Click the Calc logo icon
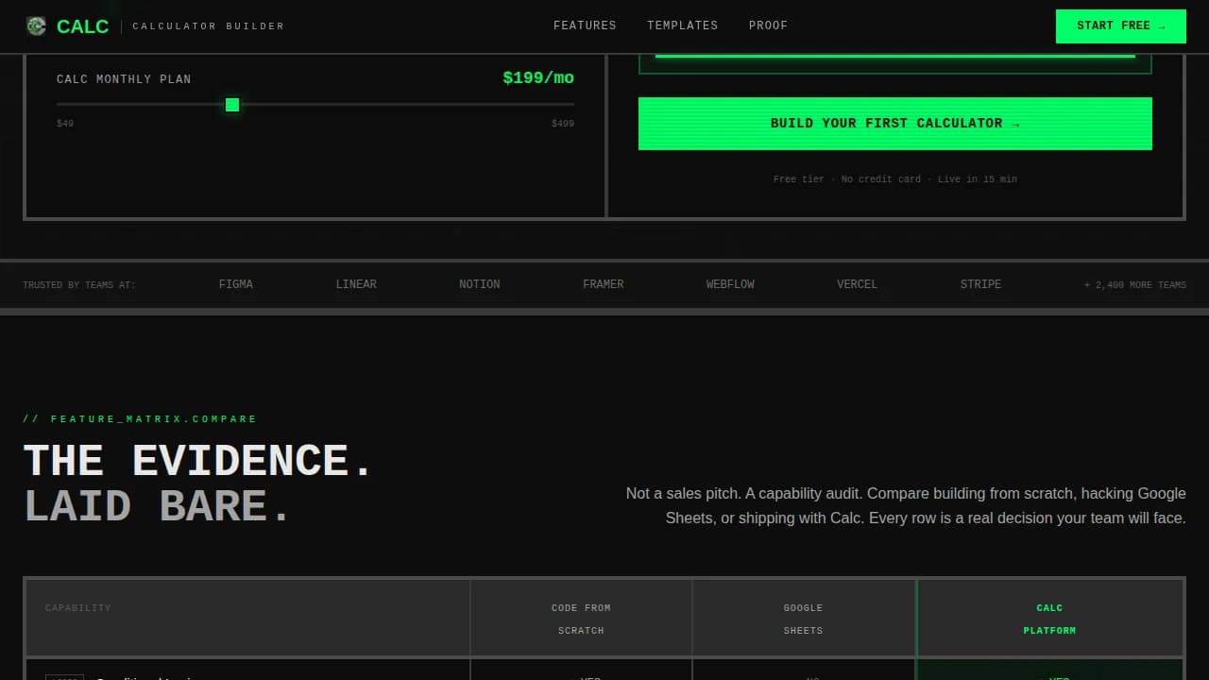This screenshot has height=680, width=1209. (36, 25)
